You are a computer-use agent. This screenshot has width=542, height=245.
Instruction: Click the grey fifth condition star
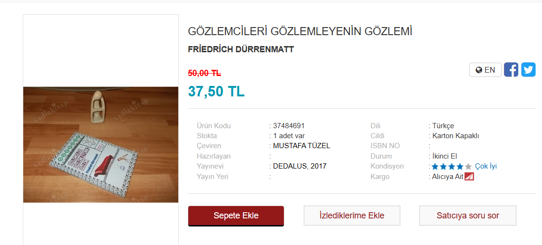point(468,167)
